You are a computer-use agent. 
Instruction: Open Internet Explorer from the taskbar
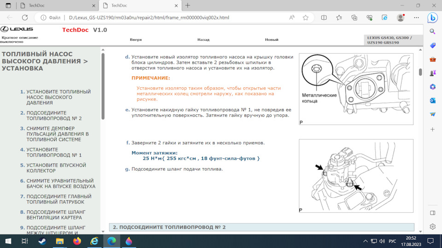[x=94, y=241]
